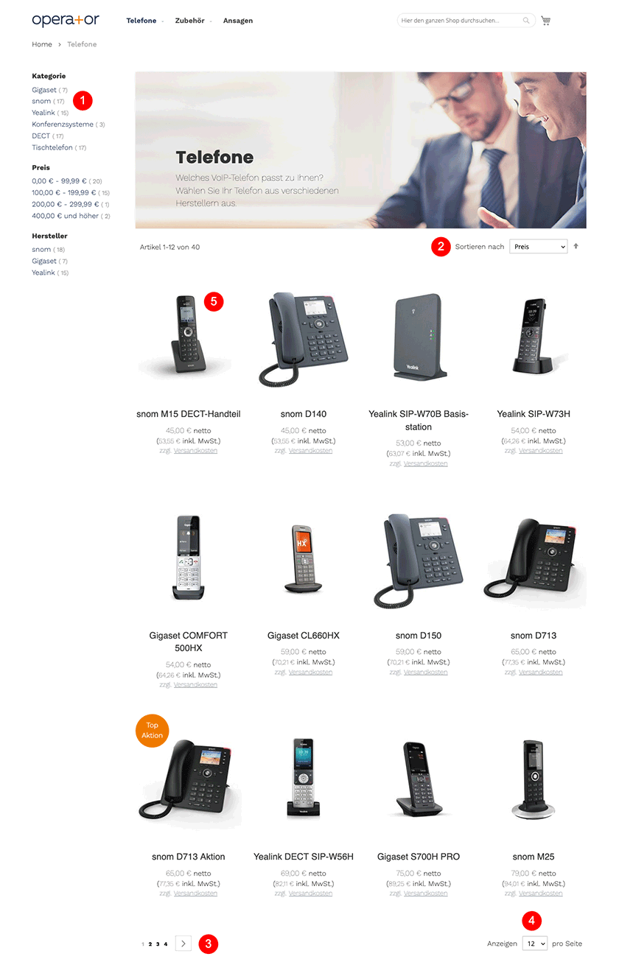
Task: Click the operator logo
Action: [66, 20]
